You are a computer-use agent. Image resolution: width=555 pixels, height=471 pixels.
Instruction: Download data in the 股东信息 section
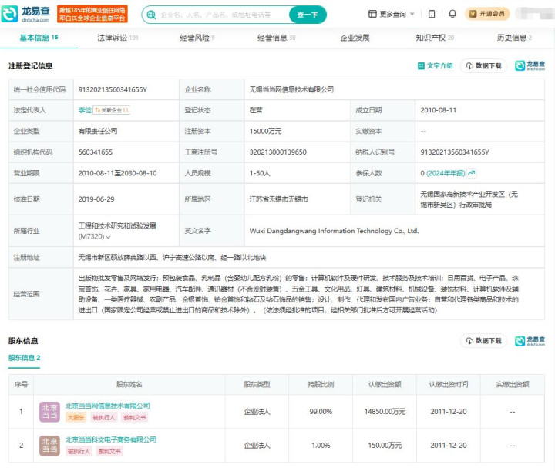pos(483,341)
